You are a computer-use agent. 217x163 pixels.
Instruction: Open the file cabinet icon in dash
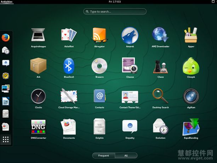(x=6, y=114)
